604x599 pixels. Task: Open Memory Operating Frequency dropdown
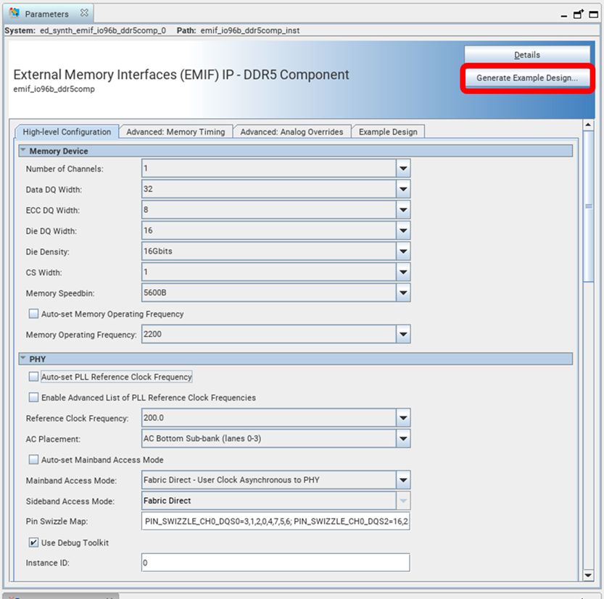[403, 334]
